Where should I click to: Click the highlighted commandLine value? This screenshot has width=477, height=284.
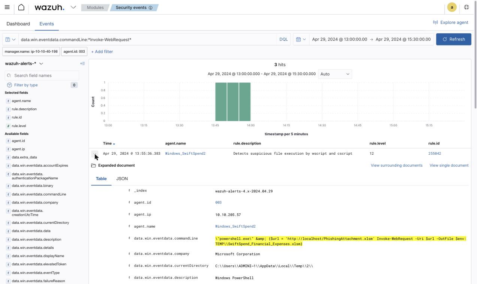(341, 241)
